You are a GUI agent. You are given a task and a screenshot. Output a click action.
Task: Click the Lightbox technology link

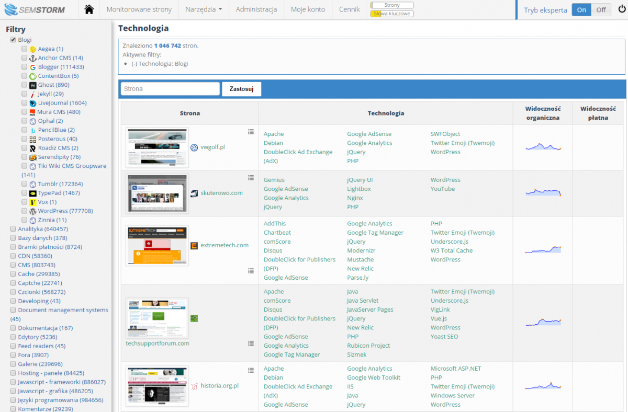click(359, 189)
